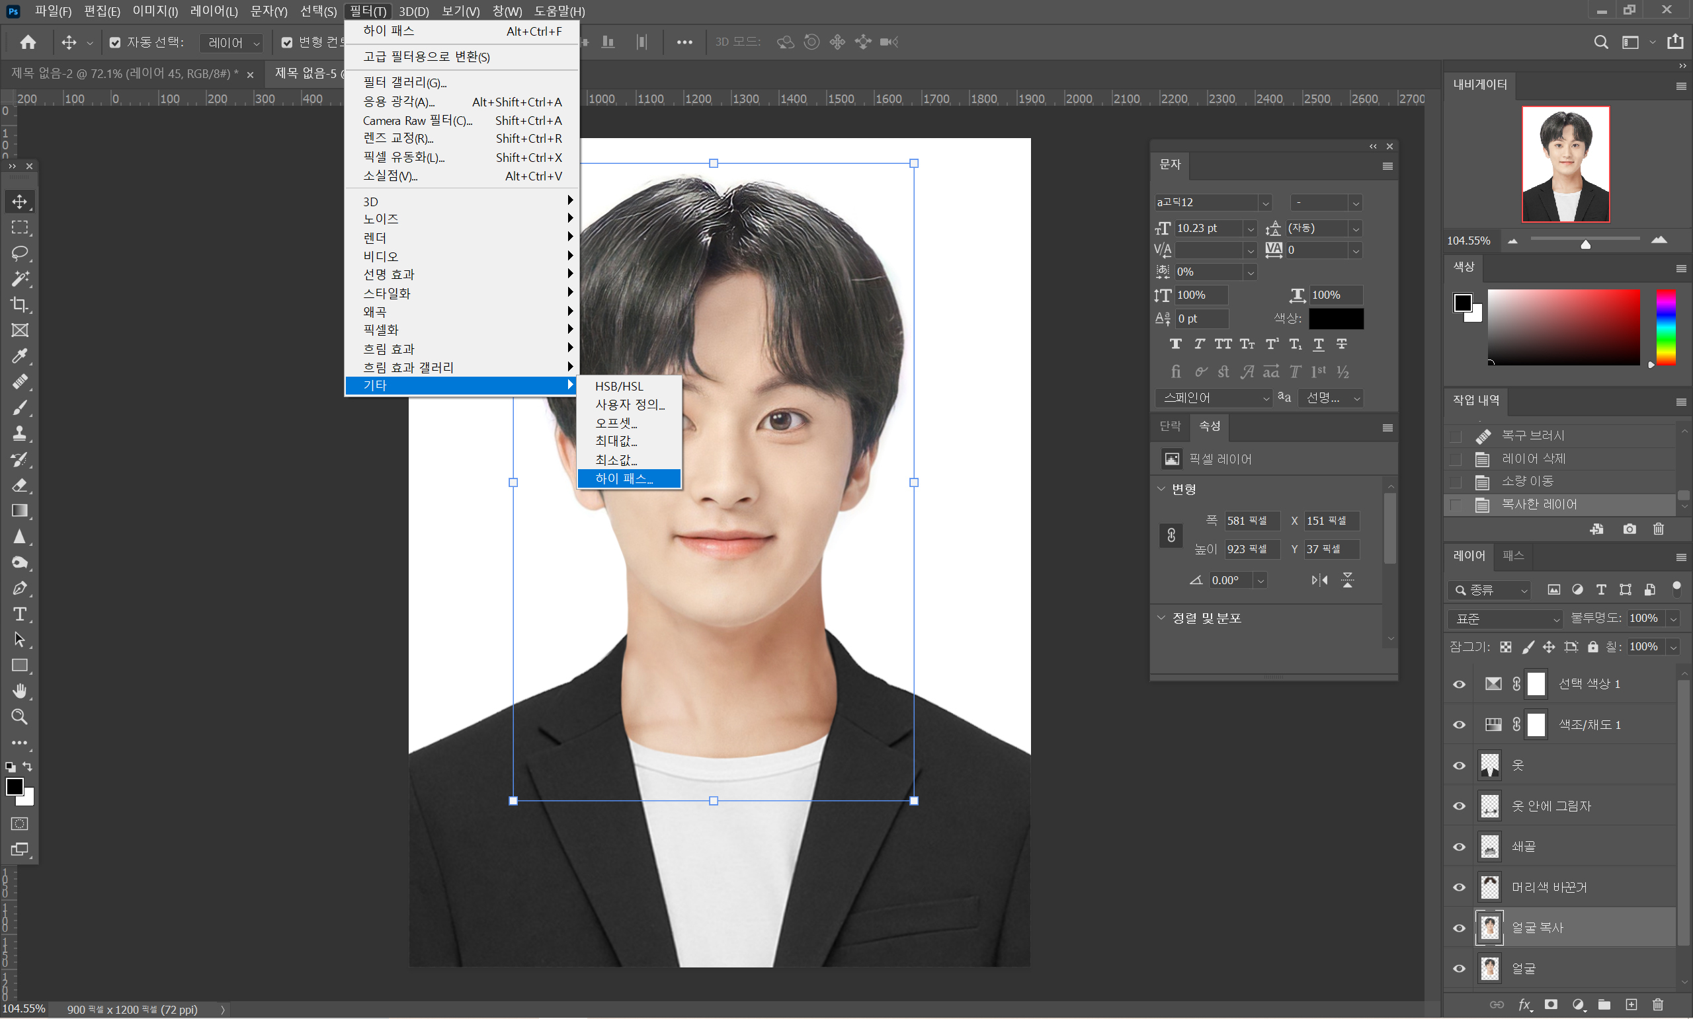1693x1019 pixels.
Task: Select the Crop tool
Action: tap(19, 304)
